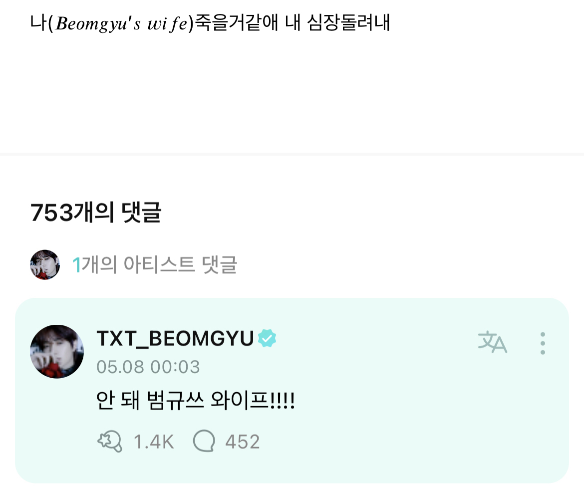Viewport: 584px width, 489px height.
Task: Tap the reply speech bubble icon
Action: click(x=204, y=441)
